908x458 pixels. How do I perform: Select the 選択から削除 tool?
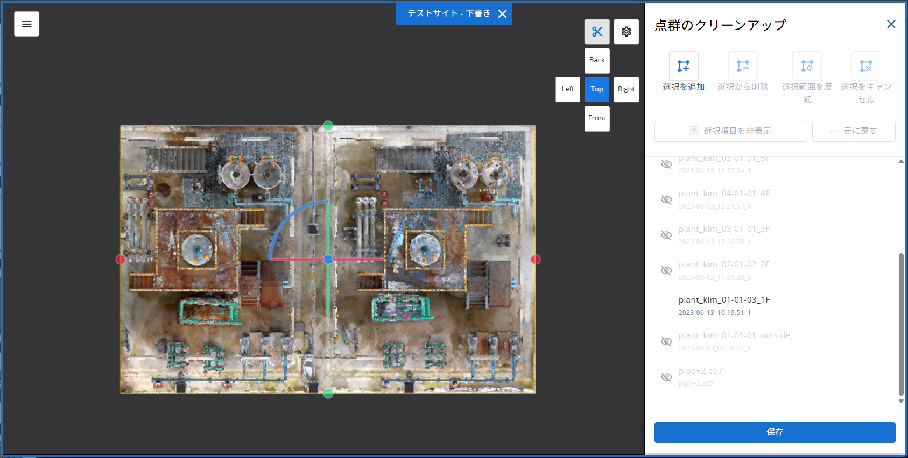click(x=743, y=66)
